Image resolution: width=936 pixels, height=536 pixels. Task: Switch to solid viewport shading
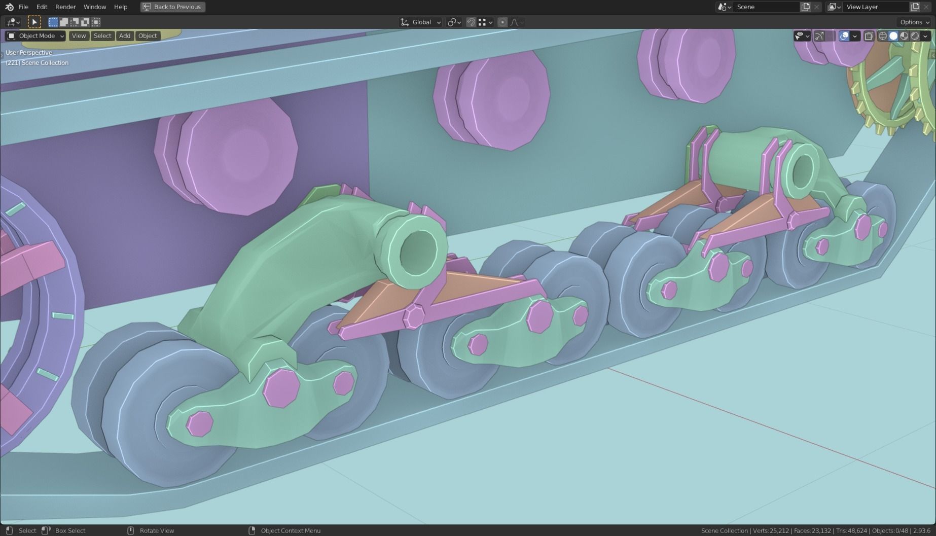tap(893, 35)
